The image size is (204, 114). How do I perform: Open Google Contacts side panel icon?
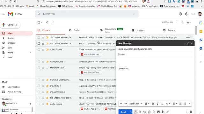pyautogui.click(x=201, y=48)
